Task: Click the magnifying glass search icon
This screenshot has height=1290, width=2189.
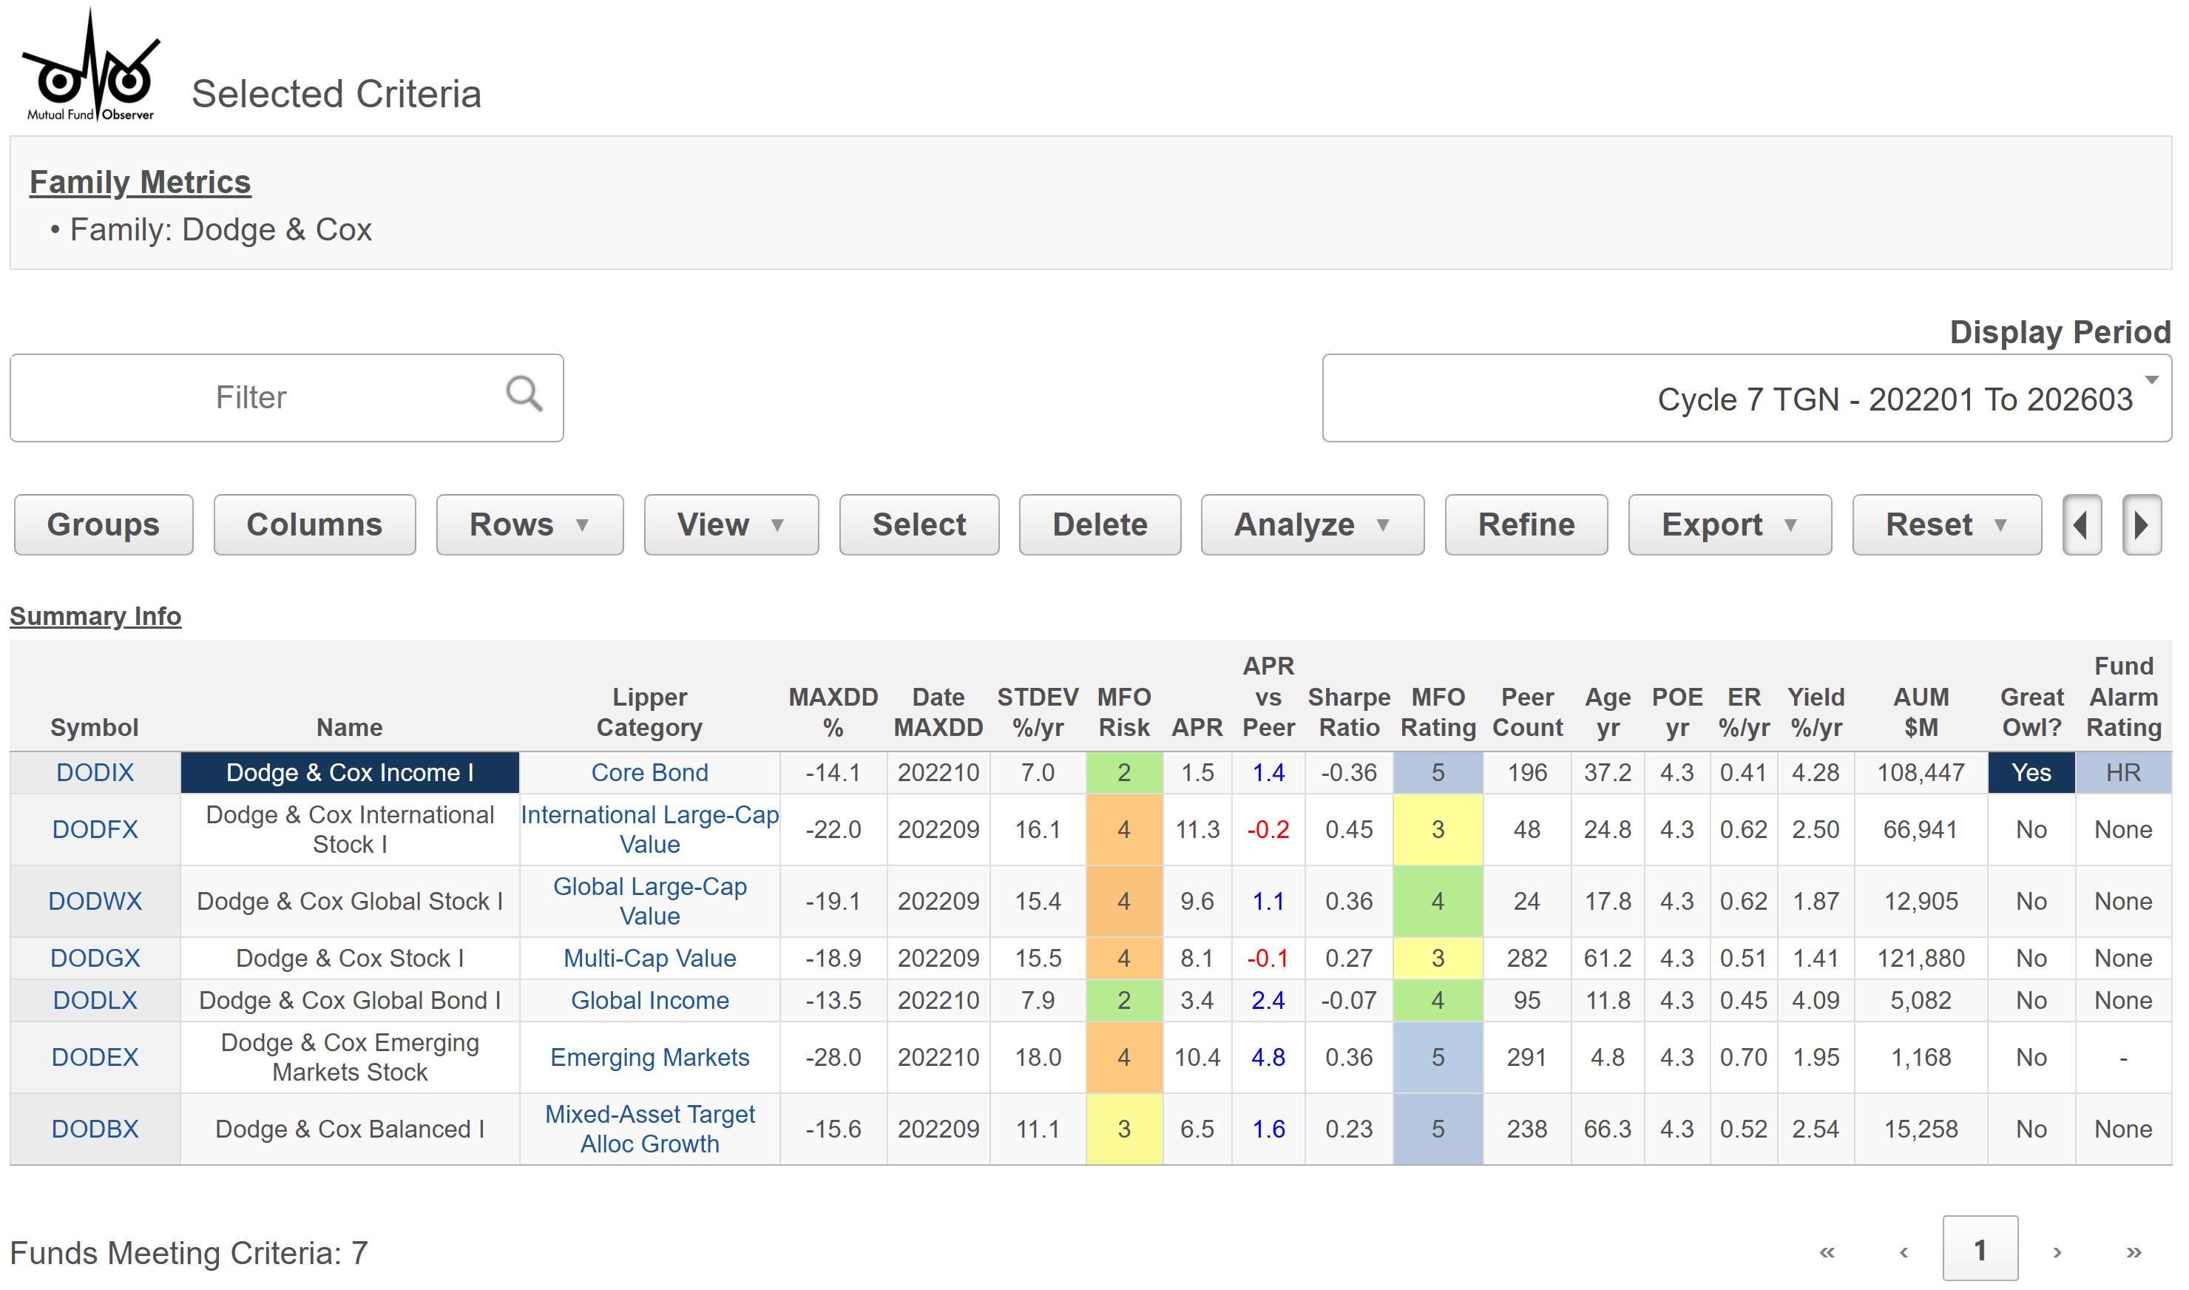Action: pyautogui.click(x=524, y=395)
